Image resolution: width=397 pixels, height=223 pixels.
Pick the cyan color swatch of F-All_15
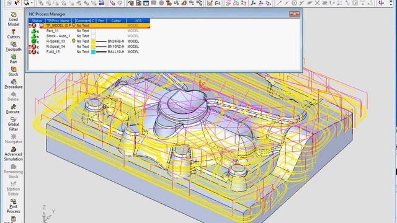pos(93,52)
